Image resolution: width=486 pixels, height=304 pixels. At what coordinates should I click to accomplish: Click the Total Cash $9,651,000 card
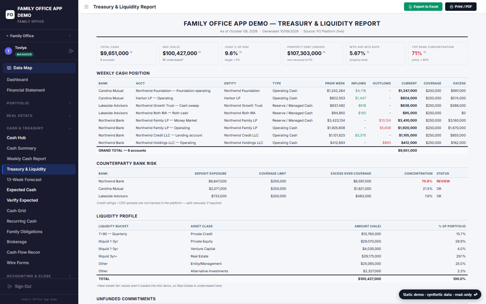[126, 53]
